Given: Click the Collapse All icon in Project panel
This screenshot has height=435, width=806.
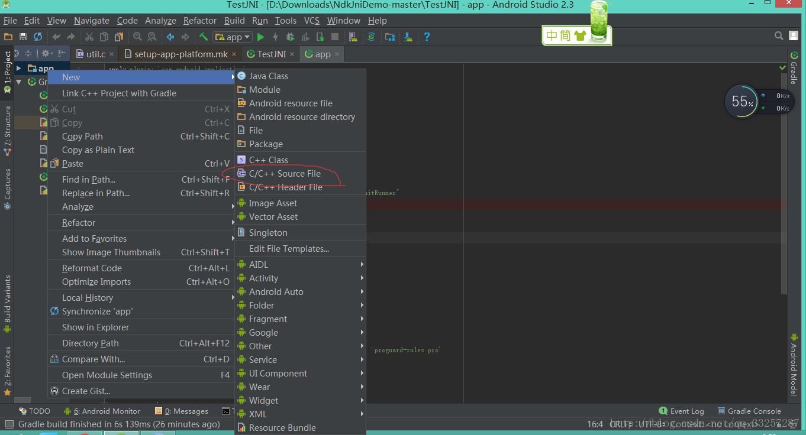Looking at the screenshot, I should pyautogui.click(x=28, y=53).
